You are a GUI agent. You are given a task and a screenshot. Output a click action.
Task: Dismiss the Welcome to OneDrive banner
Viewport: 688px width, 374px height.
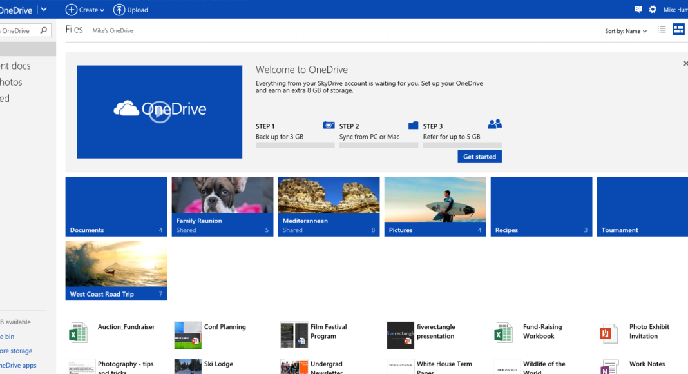(685, 63)
